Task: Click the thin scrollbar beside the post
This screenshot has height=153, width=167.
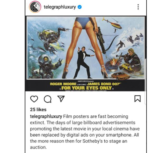Action: [145, 81]
